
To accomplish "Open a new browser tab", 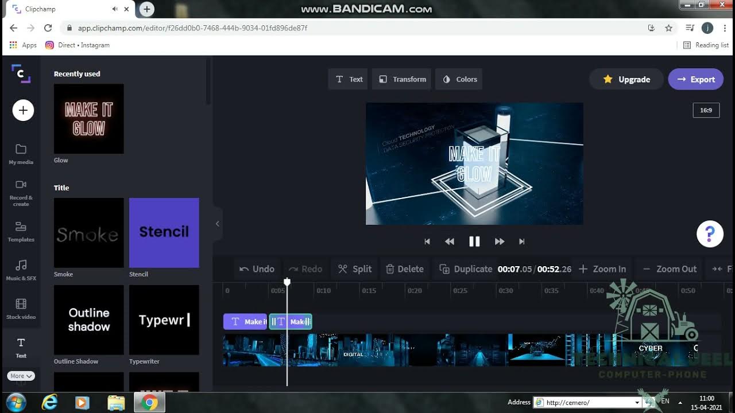I will (x=147, y=9).
